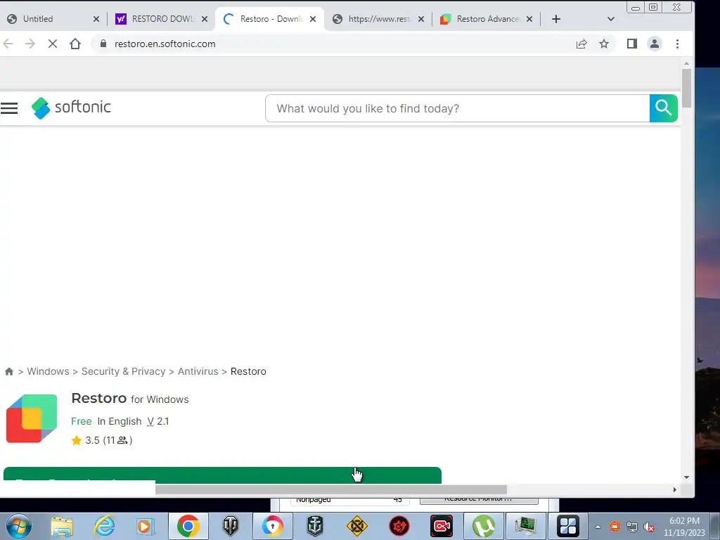Open the Chrome profile menu
Image resolution: width=720 pixels, height=540 pixels.
pos(655,44)
